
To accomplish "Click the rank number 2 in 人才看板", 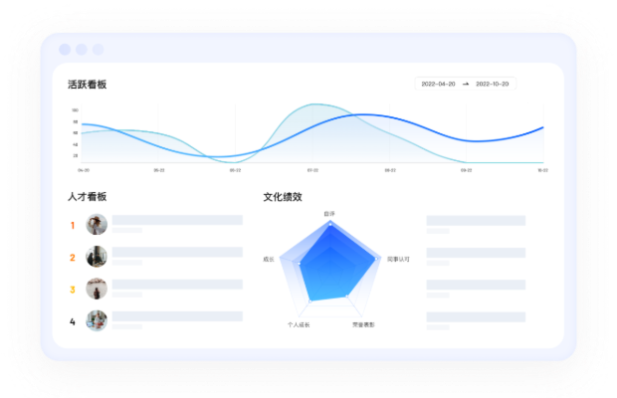I will point(73,258).
